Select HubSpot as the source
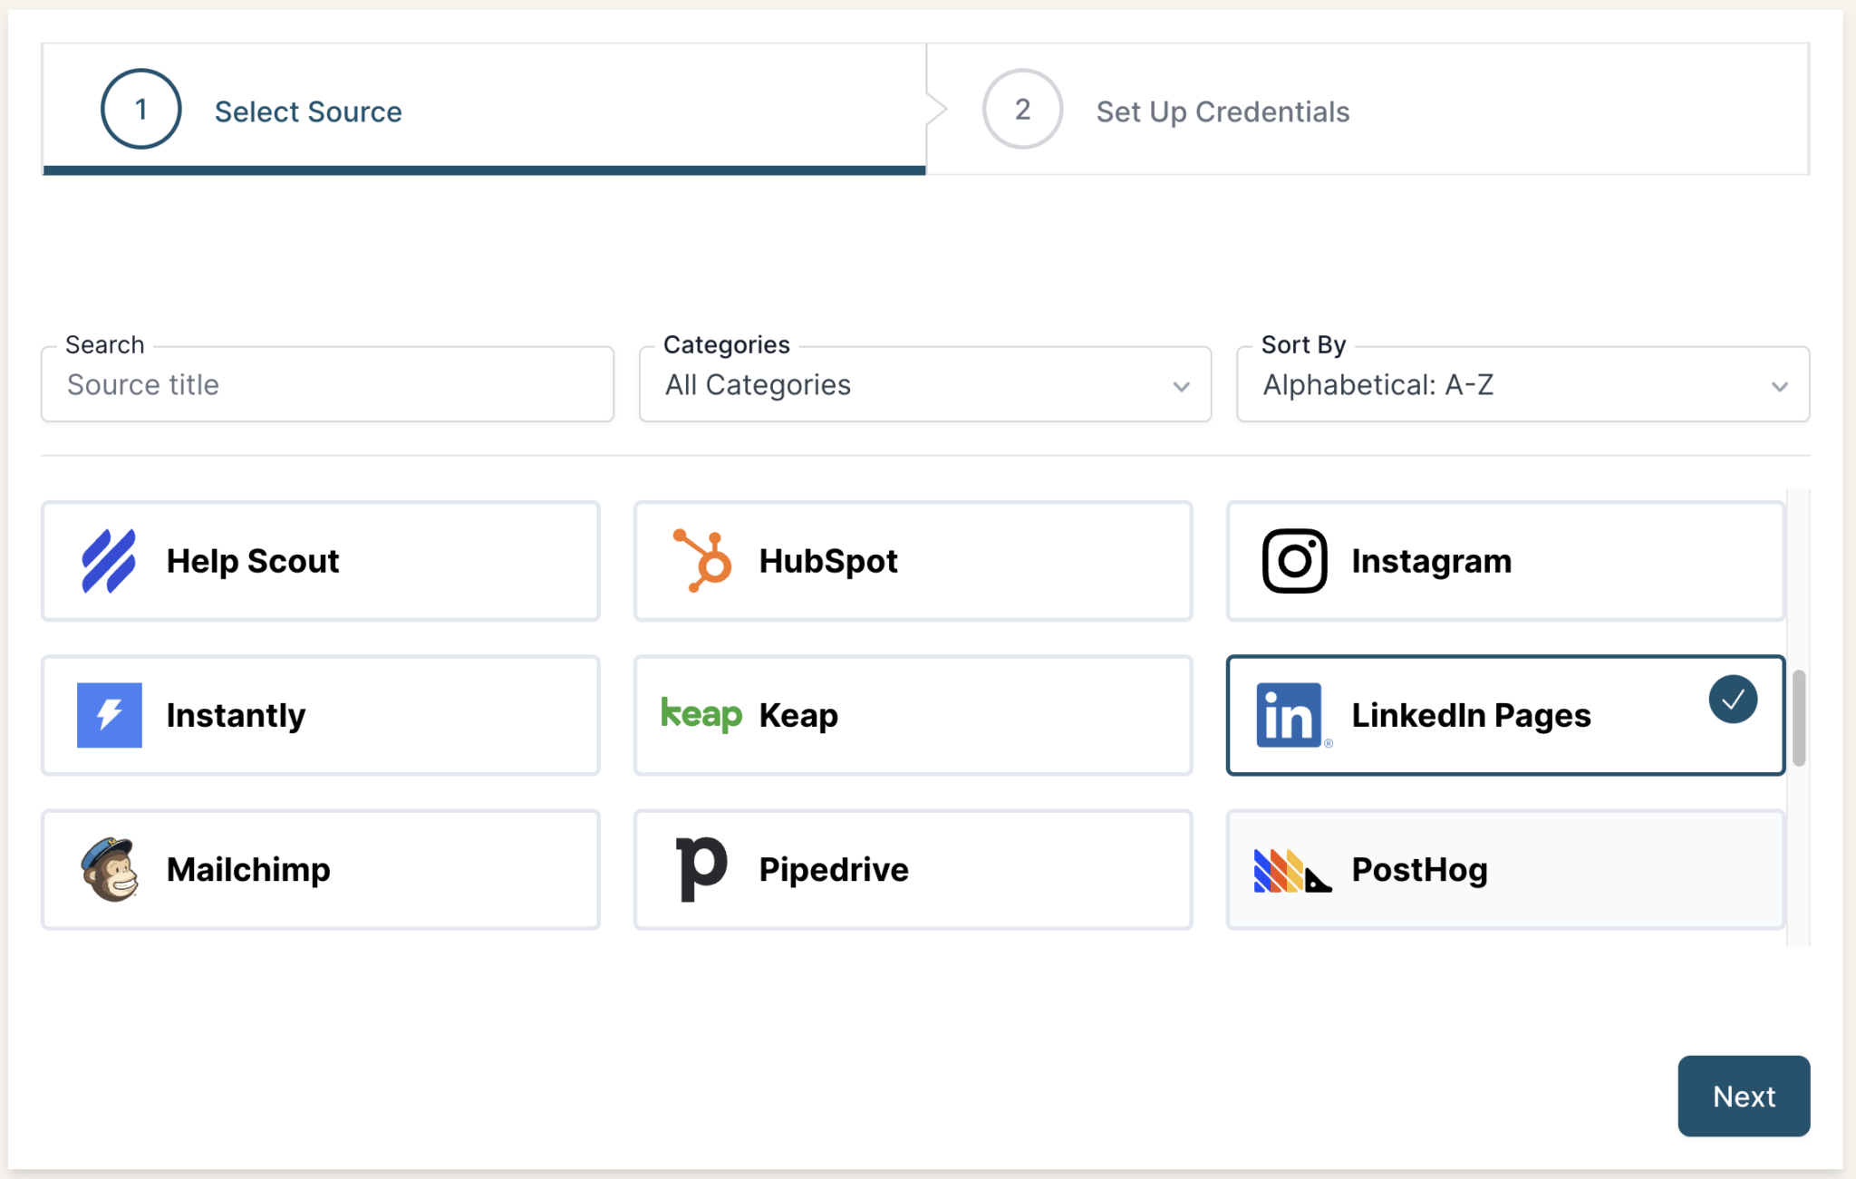The height and width of the screenshot is (1179, 1856). pos(913,560)
